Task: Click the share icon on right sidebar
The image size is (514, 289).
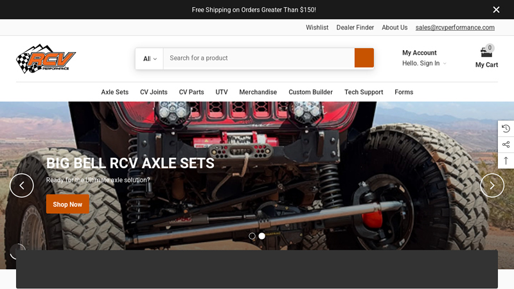Action: click(506, 144)
